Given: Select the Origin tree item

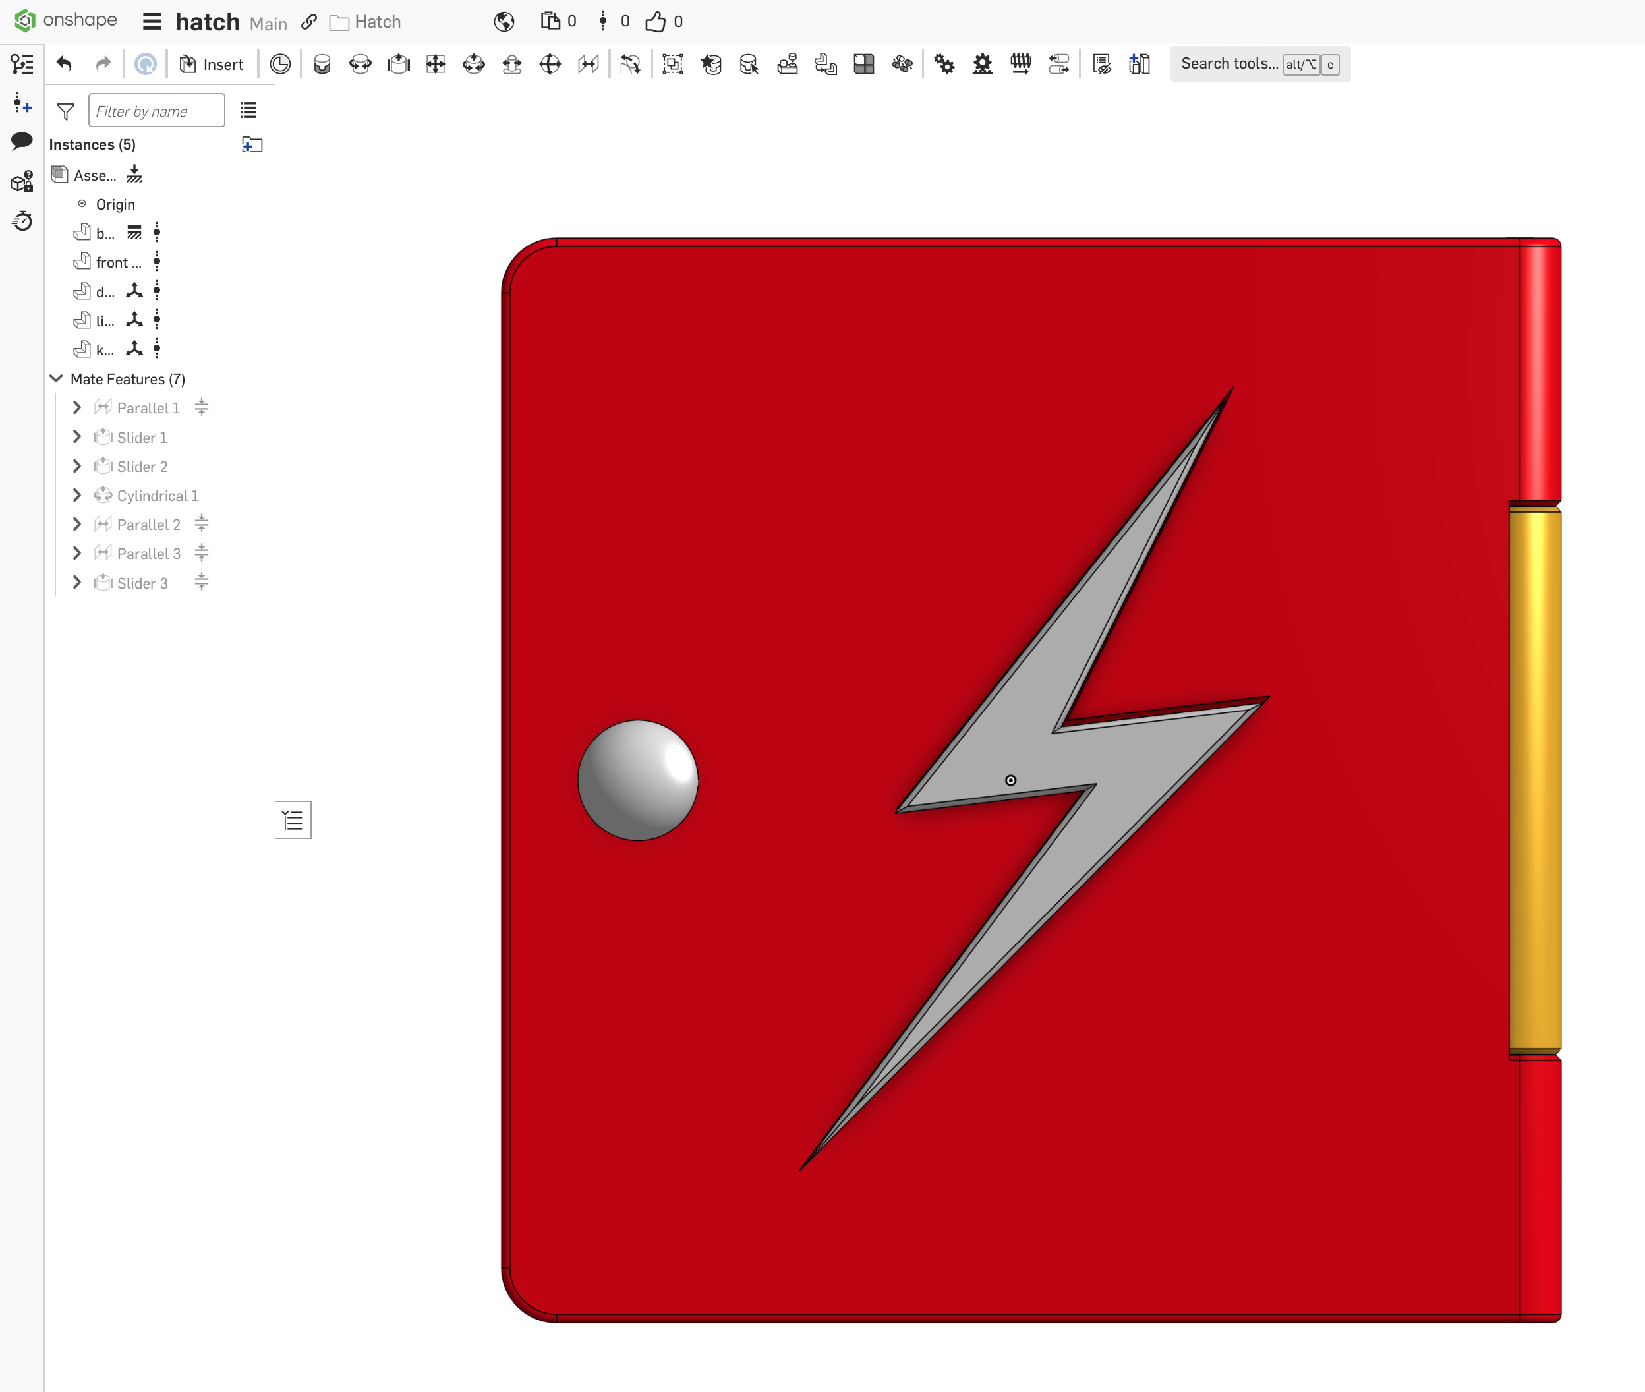Looking at the screenshot, I should pos(115,204).
